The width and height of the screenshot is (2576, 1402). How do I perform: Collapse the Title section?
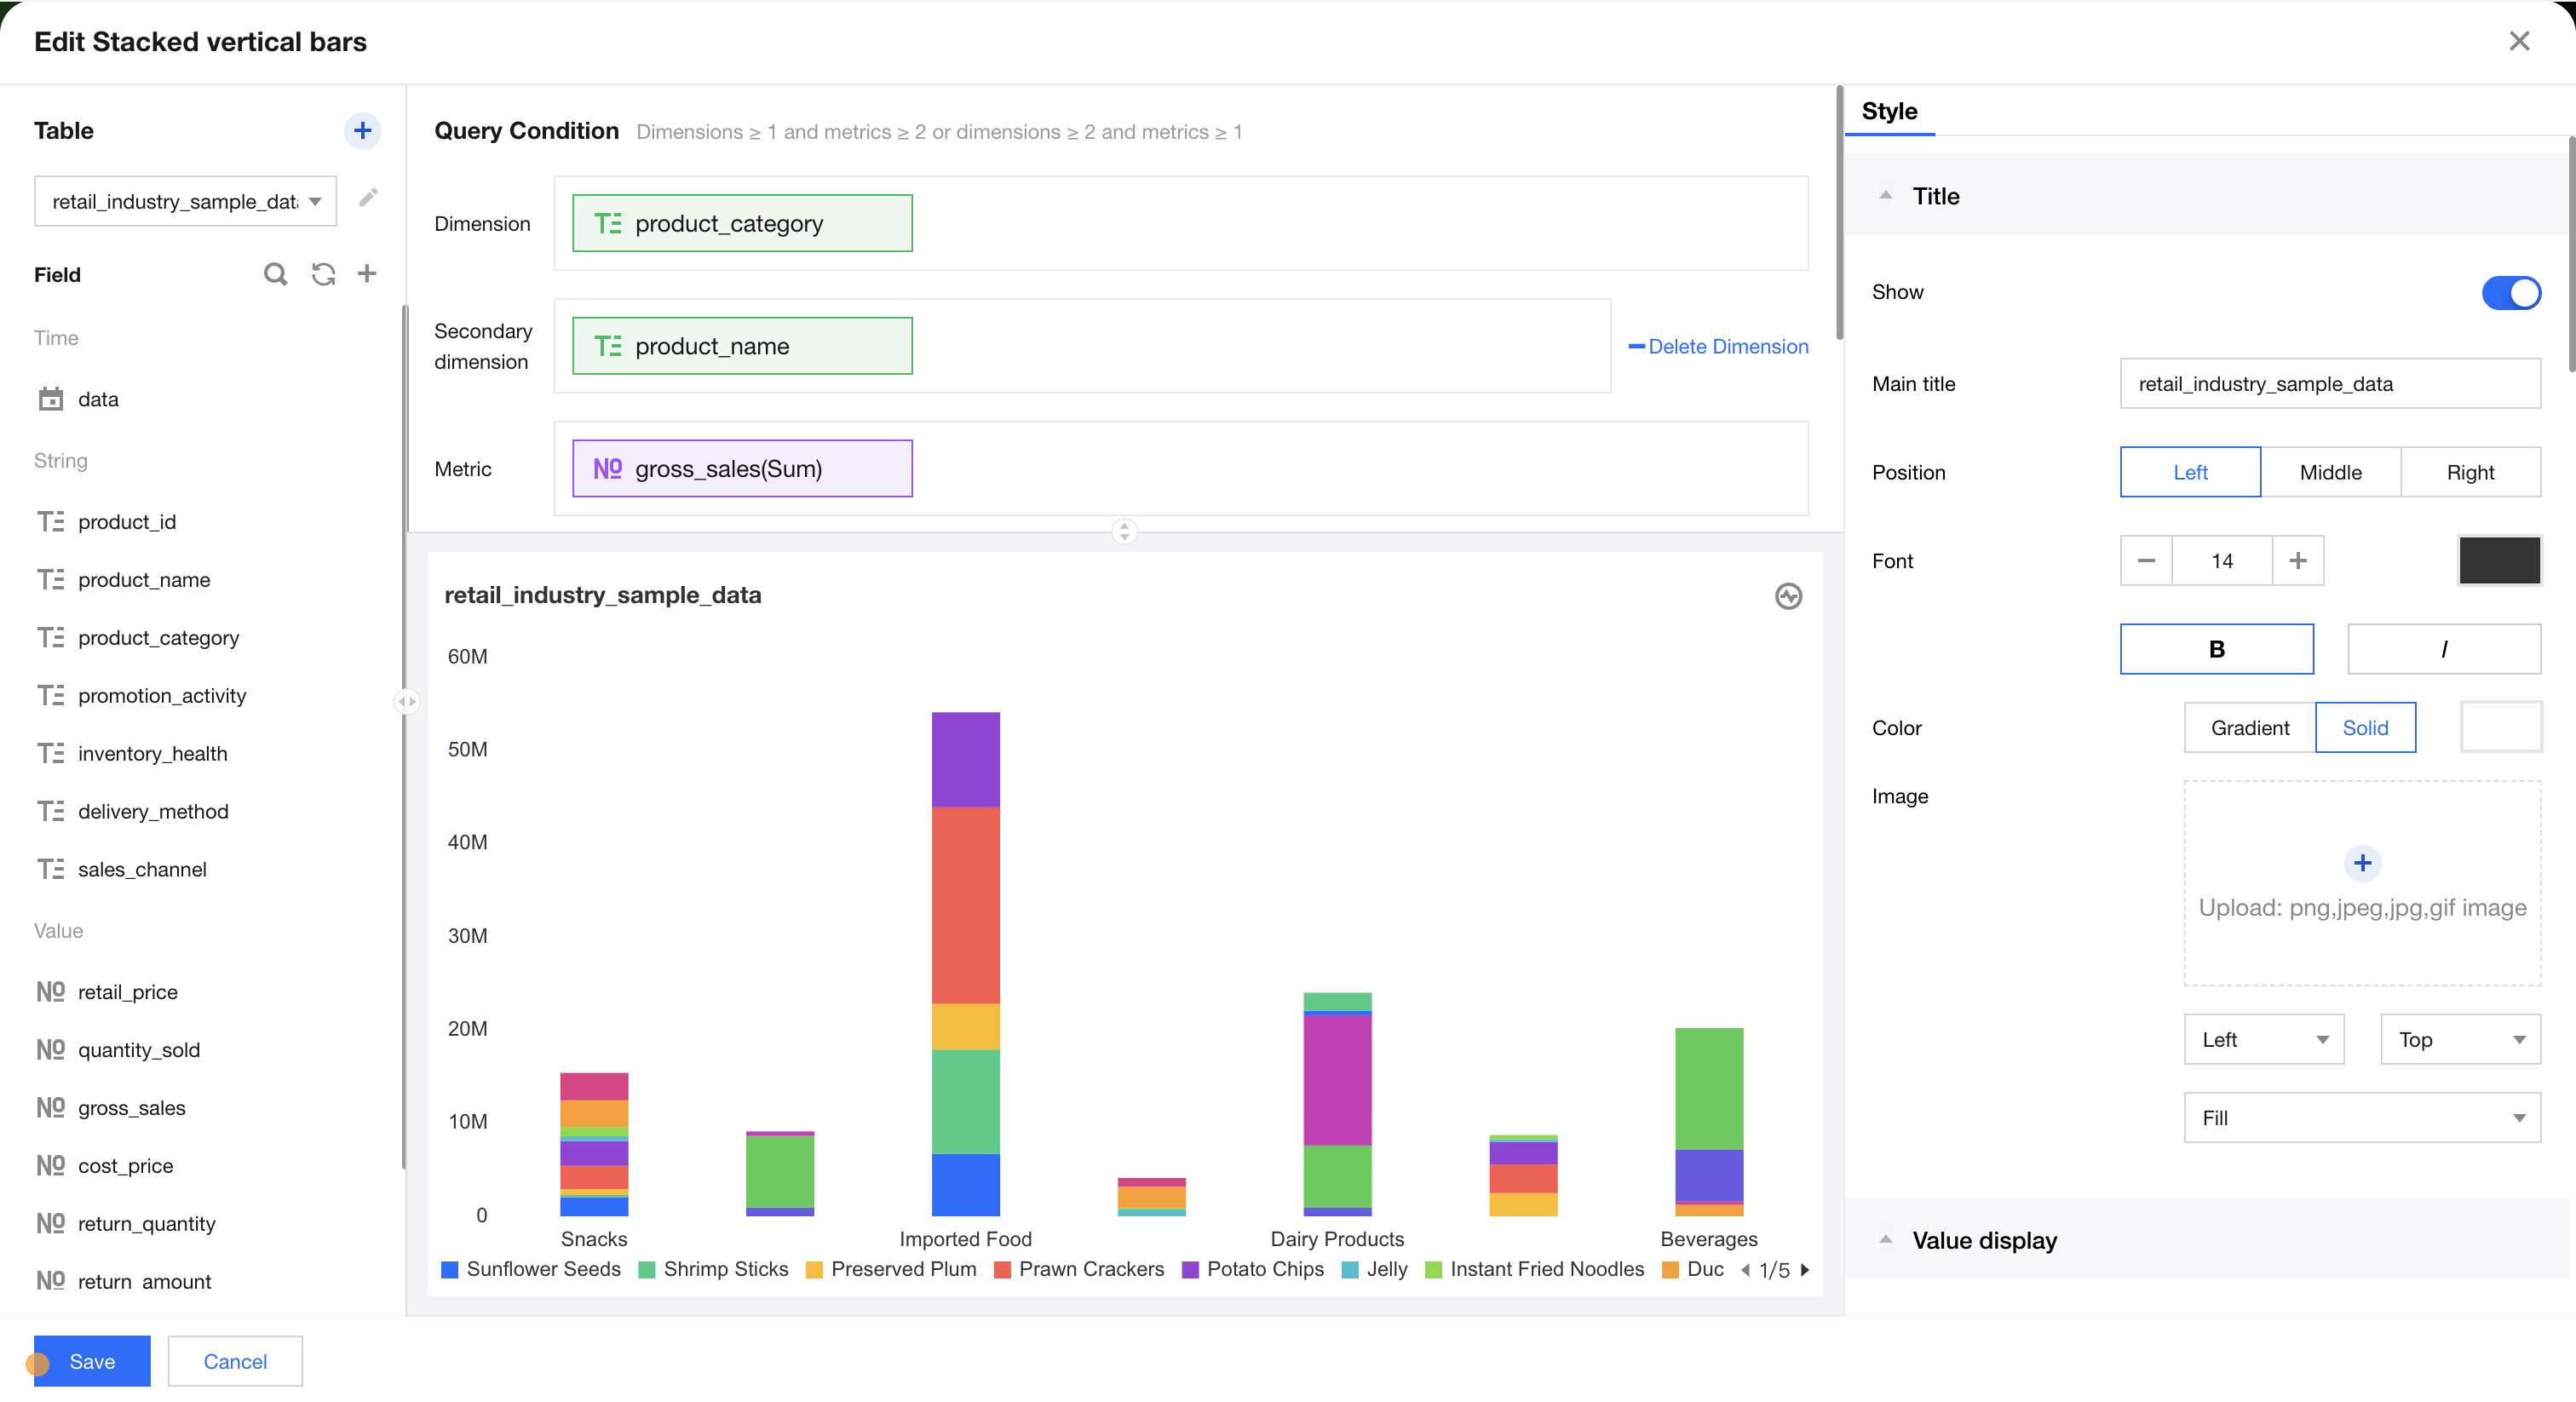[x=1886, y=196]
